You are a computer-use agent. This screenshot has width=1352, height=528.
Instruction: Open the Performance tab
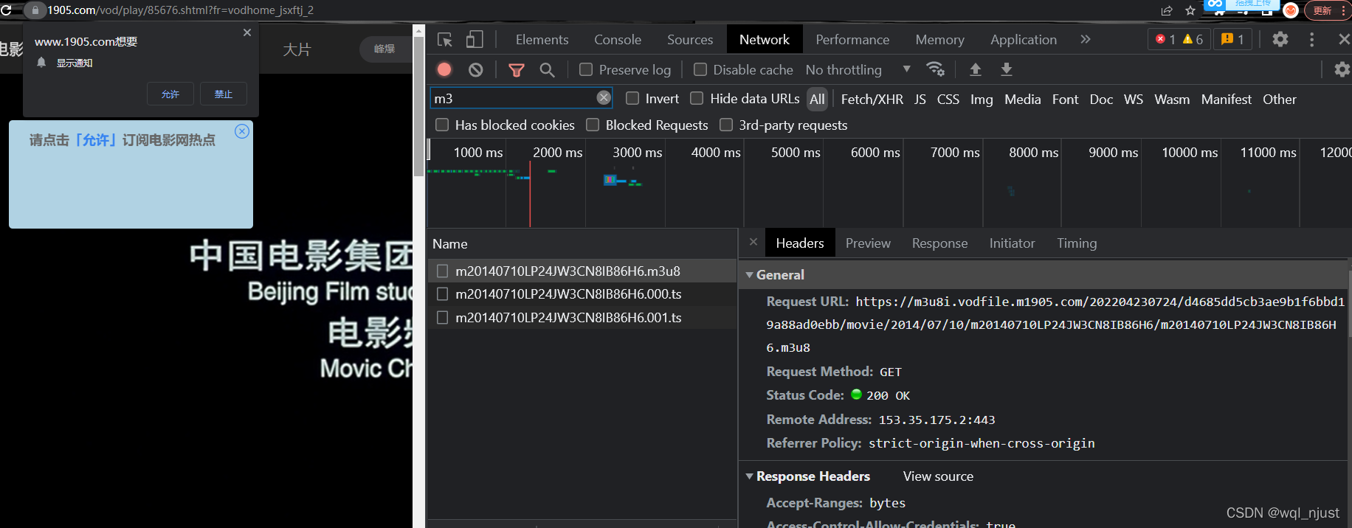tap(852, 40)
